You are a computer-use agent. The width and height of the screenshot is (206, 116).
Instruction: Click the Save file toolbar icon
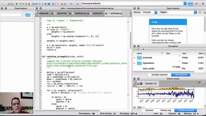click(9, 4)
